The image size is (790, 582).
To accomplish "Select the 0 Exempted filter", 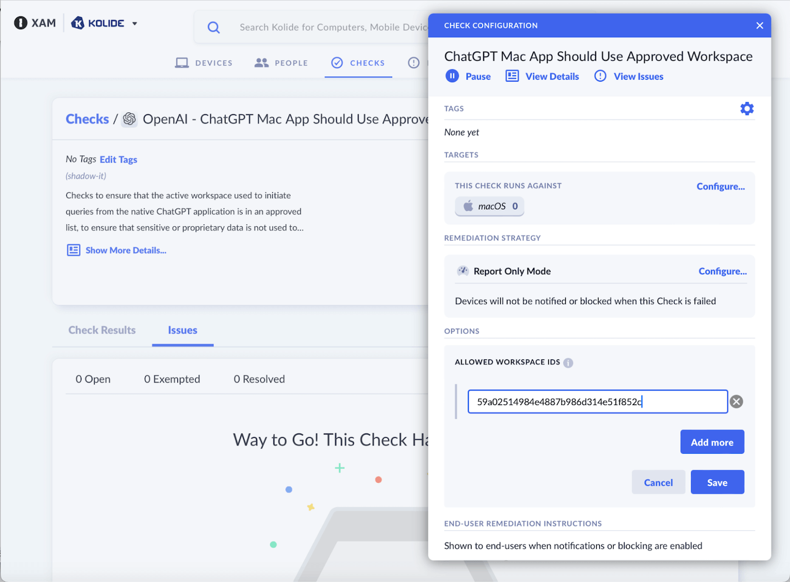I will [x=172, y=379].
